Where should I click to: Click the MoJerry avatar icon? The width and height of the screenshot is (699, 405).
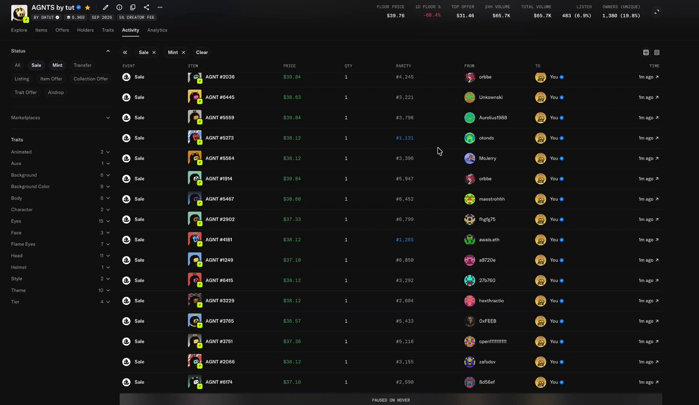click(x=469, y=159)
